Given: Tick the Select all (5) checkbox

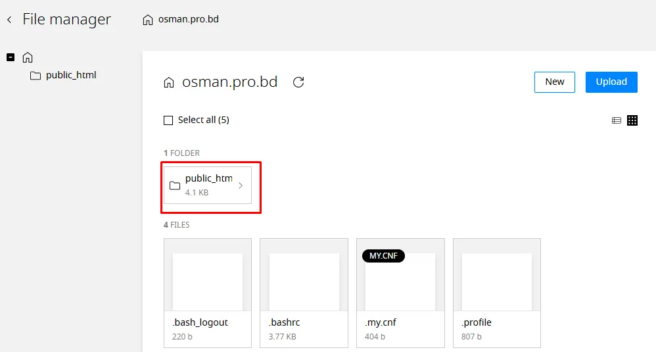Looking at the screenshot, I should (x=168, y=120).
